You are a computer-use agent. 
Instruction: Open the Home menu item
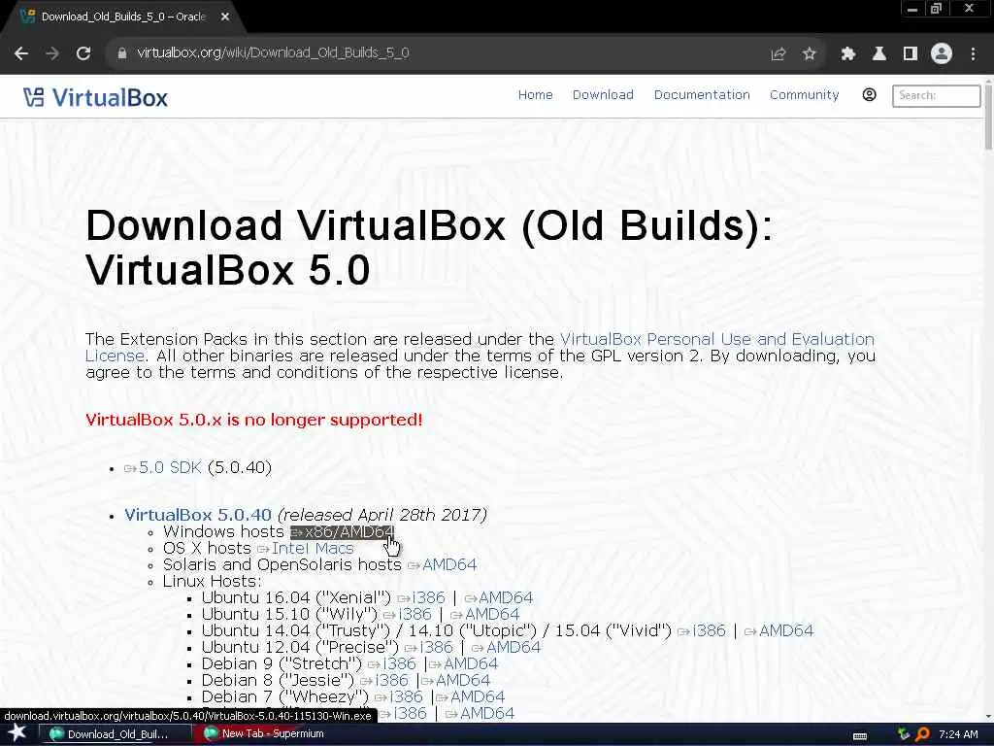click(535, 94)
